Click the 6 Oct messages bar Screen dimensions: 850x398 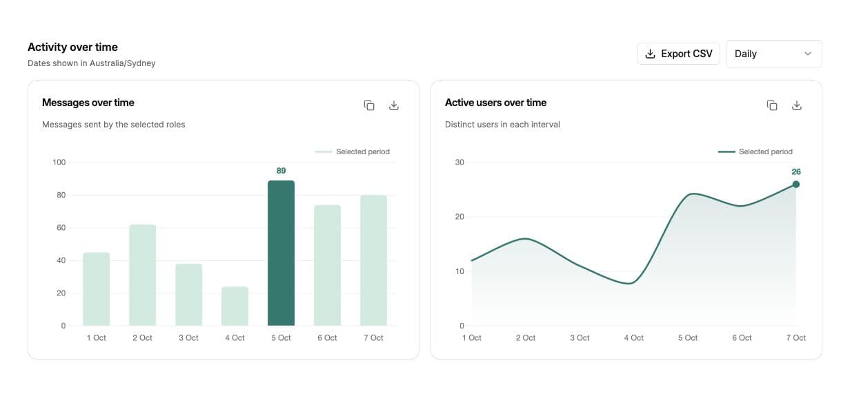point(327,265)
